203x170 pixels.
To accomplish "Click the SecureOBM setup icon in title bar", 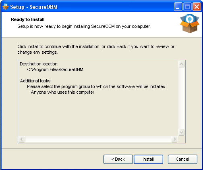I will (6, 7).
